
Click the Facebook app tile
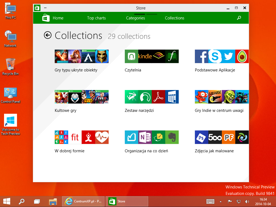tap(202, 56)
